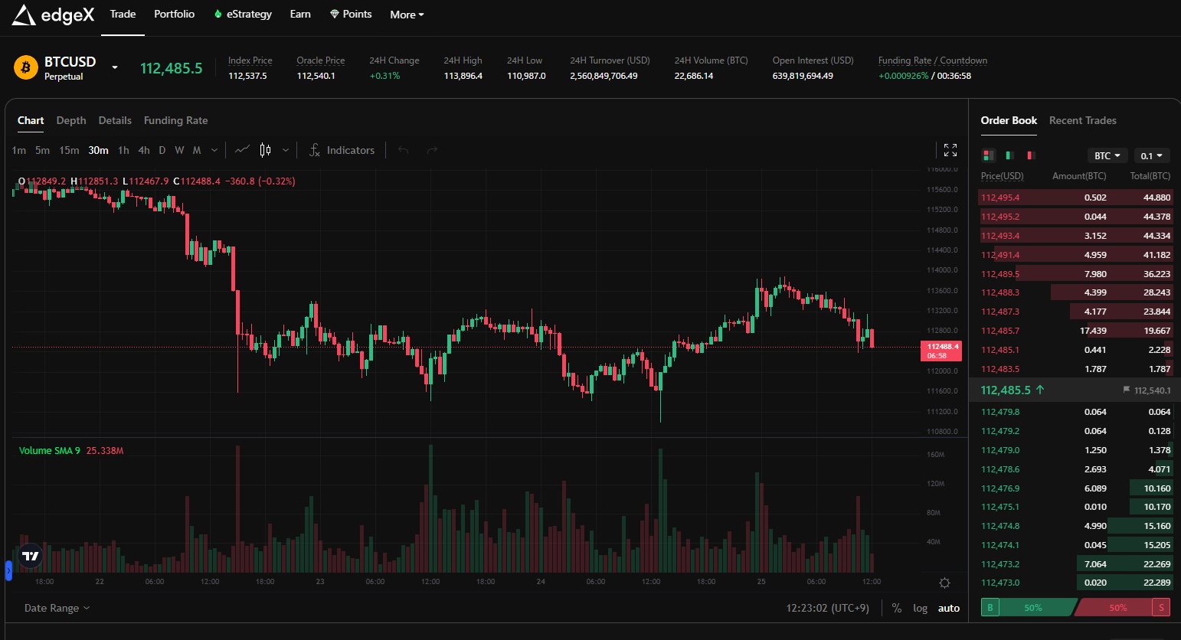Click the edgeX logo
Screen dimensions: 1181x640
coord(53,15)
